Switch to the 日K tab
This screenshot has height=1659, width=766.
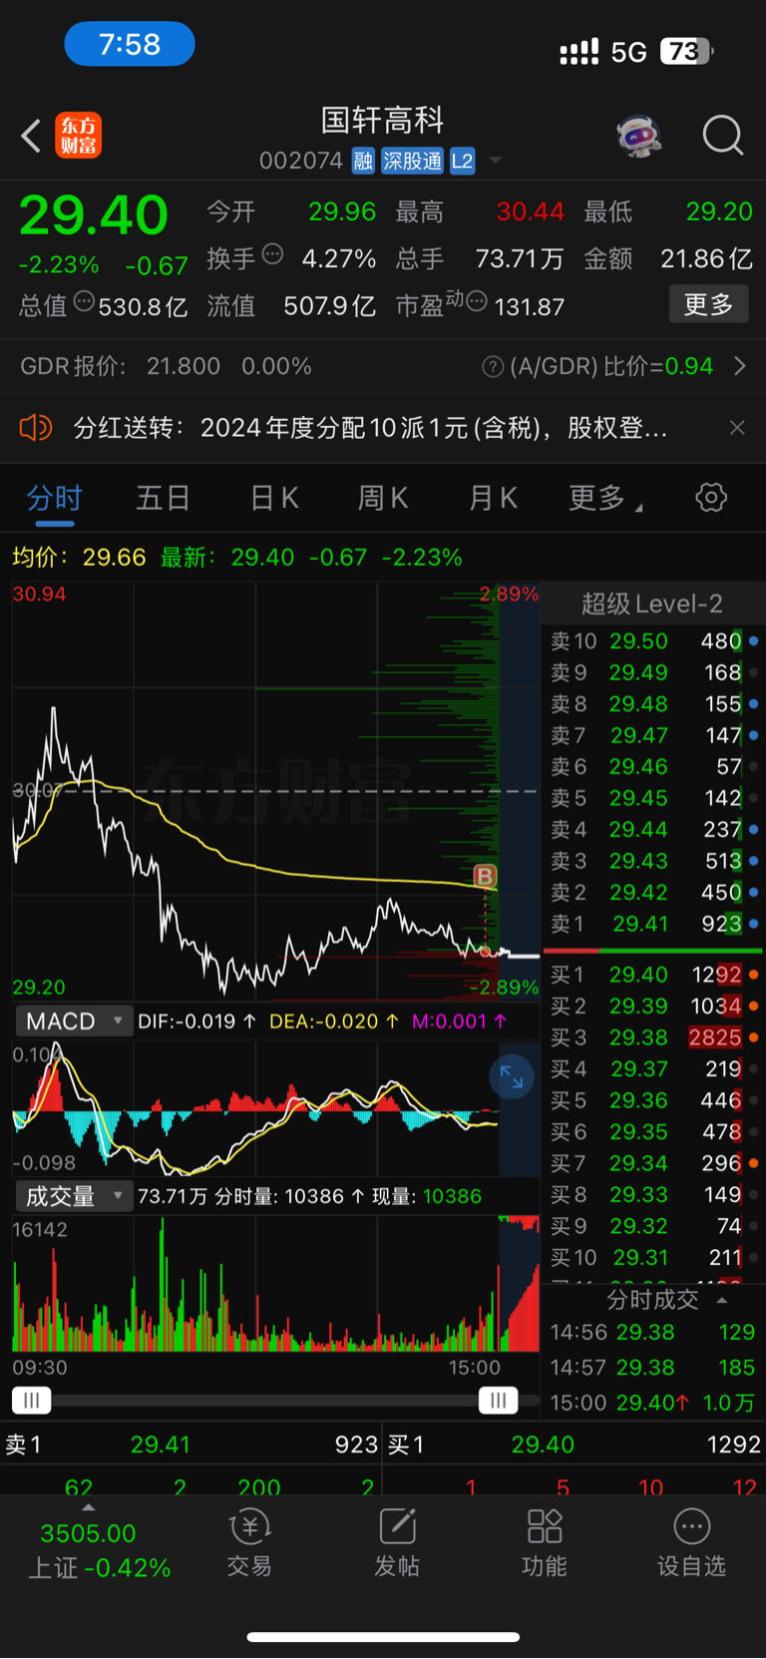pos(274,498)
